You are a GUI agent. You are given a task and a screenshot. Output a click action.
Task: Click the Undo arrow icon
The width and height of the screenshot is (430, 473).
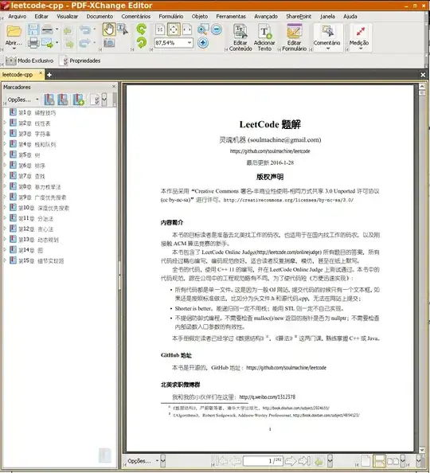click(x=85, y=29)
